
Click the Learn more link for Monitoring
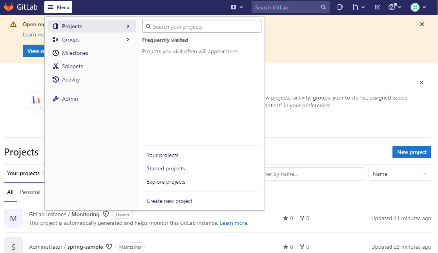point(234,223)
